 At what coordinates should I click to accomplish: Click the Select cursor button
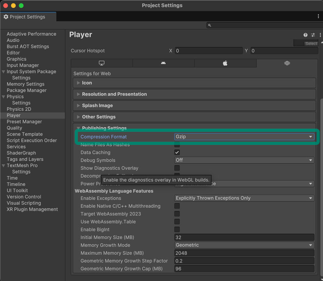[x=311, y=43]
